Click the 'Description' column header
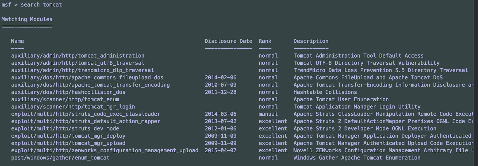Screen dimensions: 478x166 (311, 41)
